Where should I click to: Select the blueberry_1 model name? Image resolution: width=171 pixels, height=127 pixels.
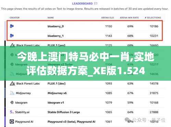pyautogui.click(x=56, y=36)
